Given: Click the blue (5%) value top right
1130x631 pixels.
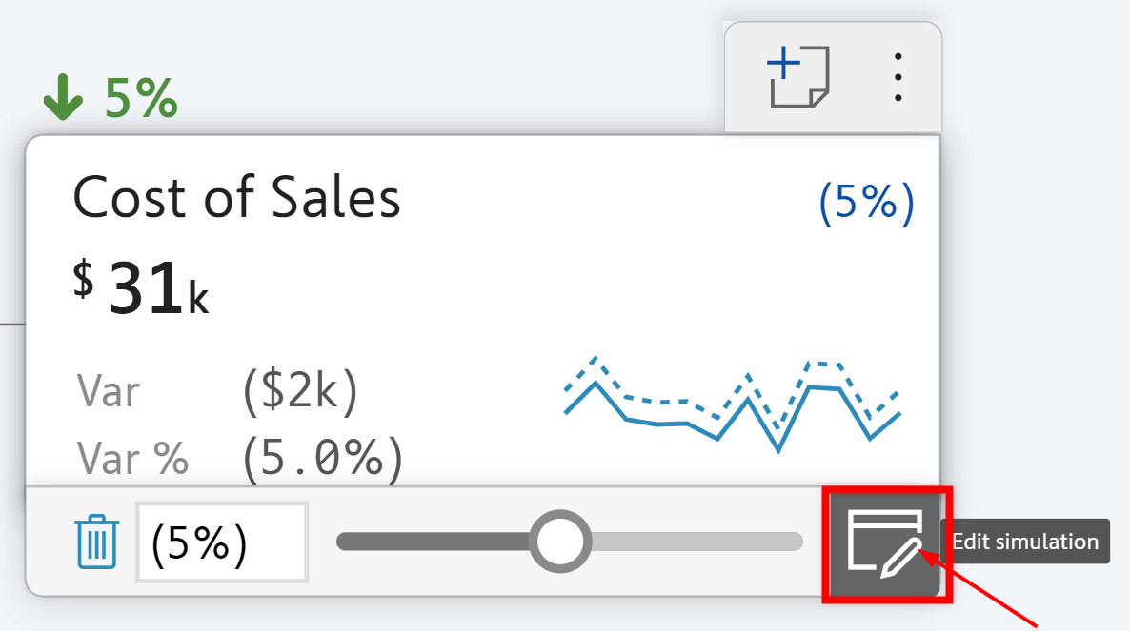Looking at the screenshot, I should coord(866,201).
